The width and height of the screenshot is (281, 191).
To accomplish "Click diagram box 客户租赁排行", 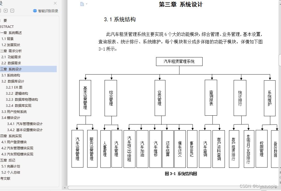I will (x=234, y=149).
